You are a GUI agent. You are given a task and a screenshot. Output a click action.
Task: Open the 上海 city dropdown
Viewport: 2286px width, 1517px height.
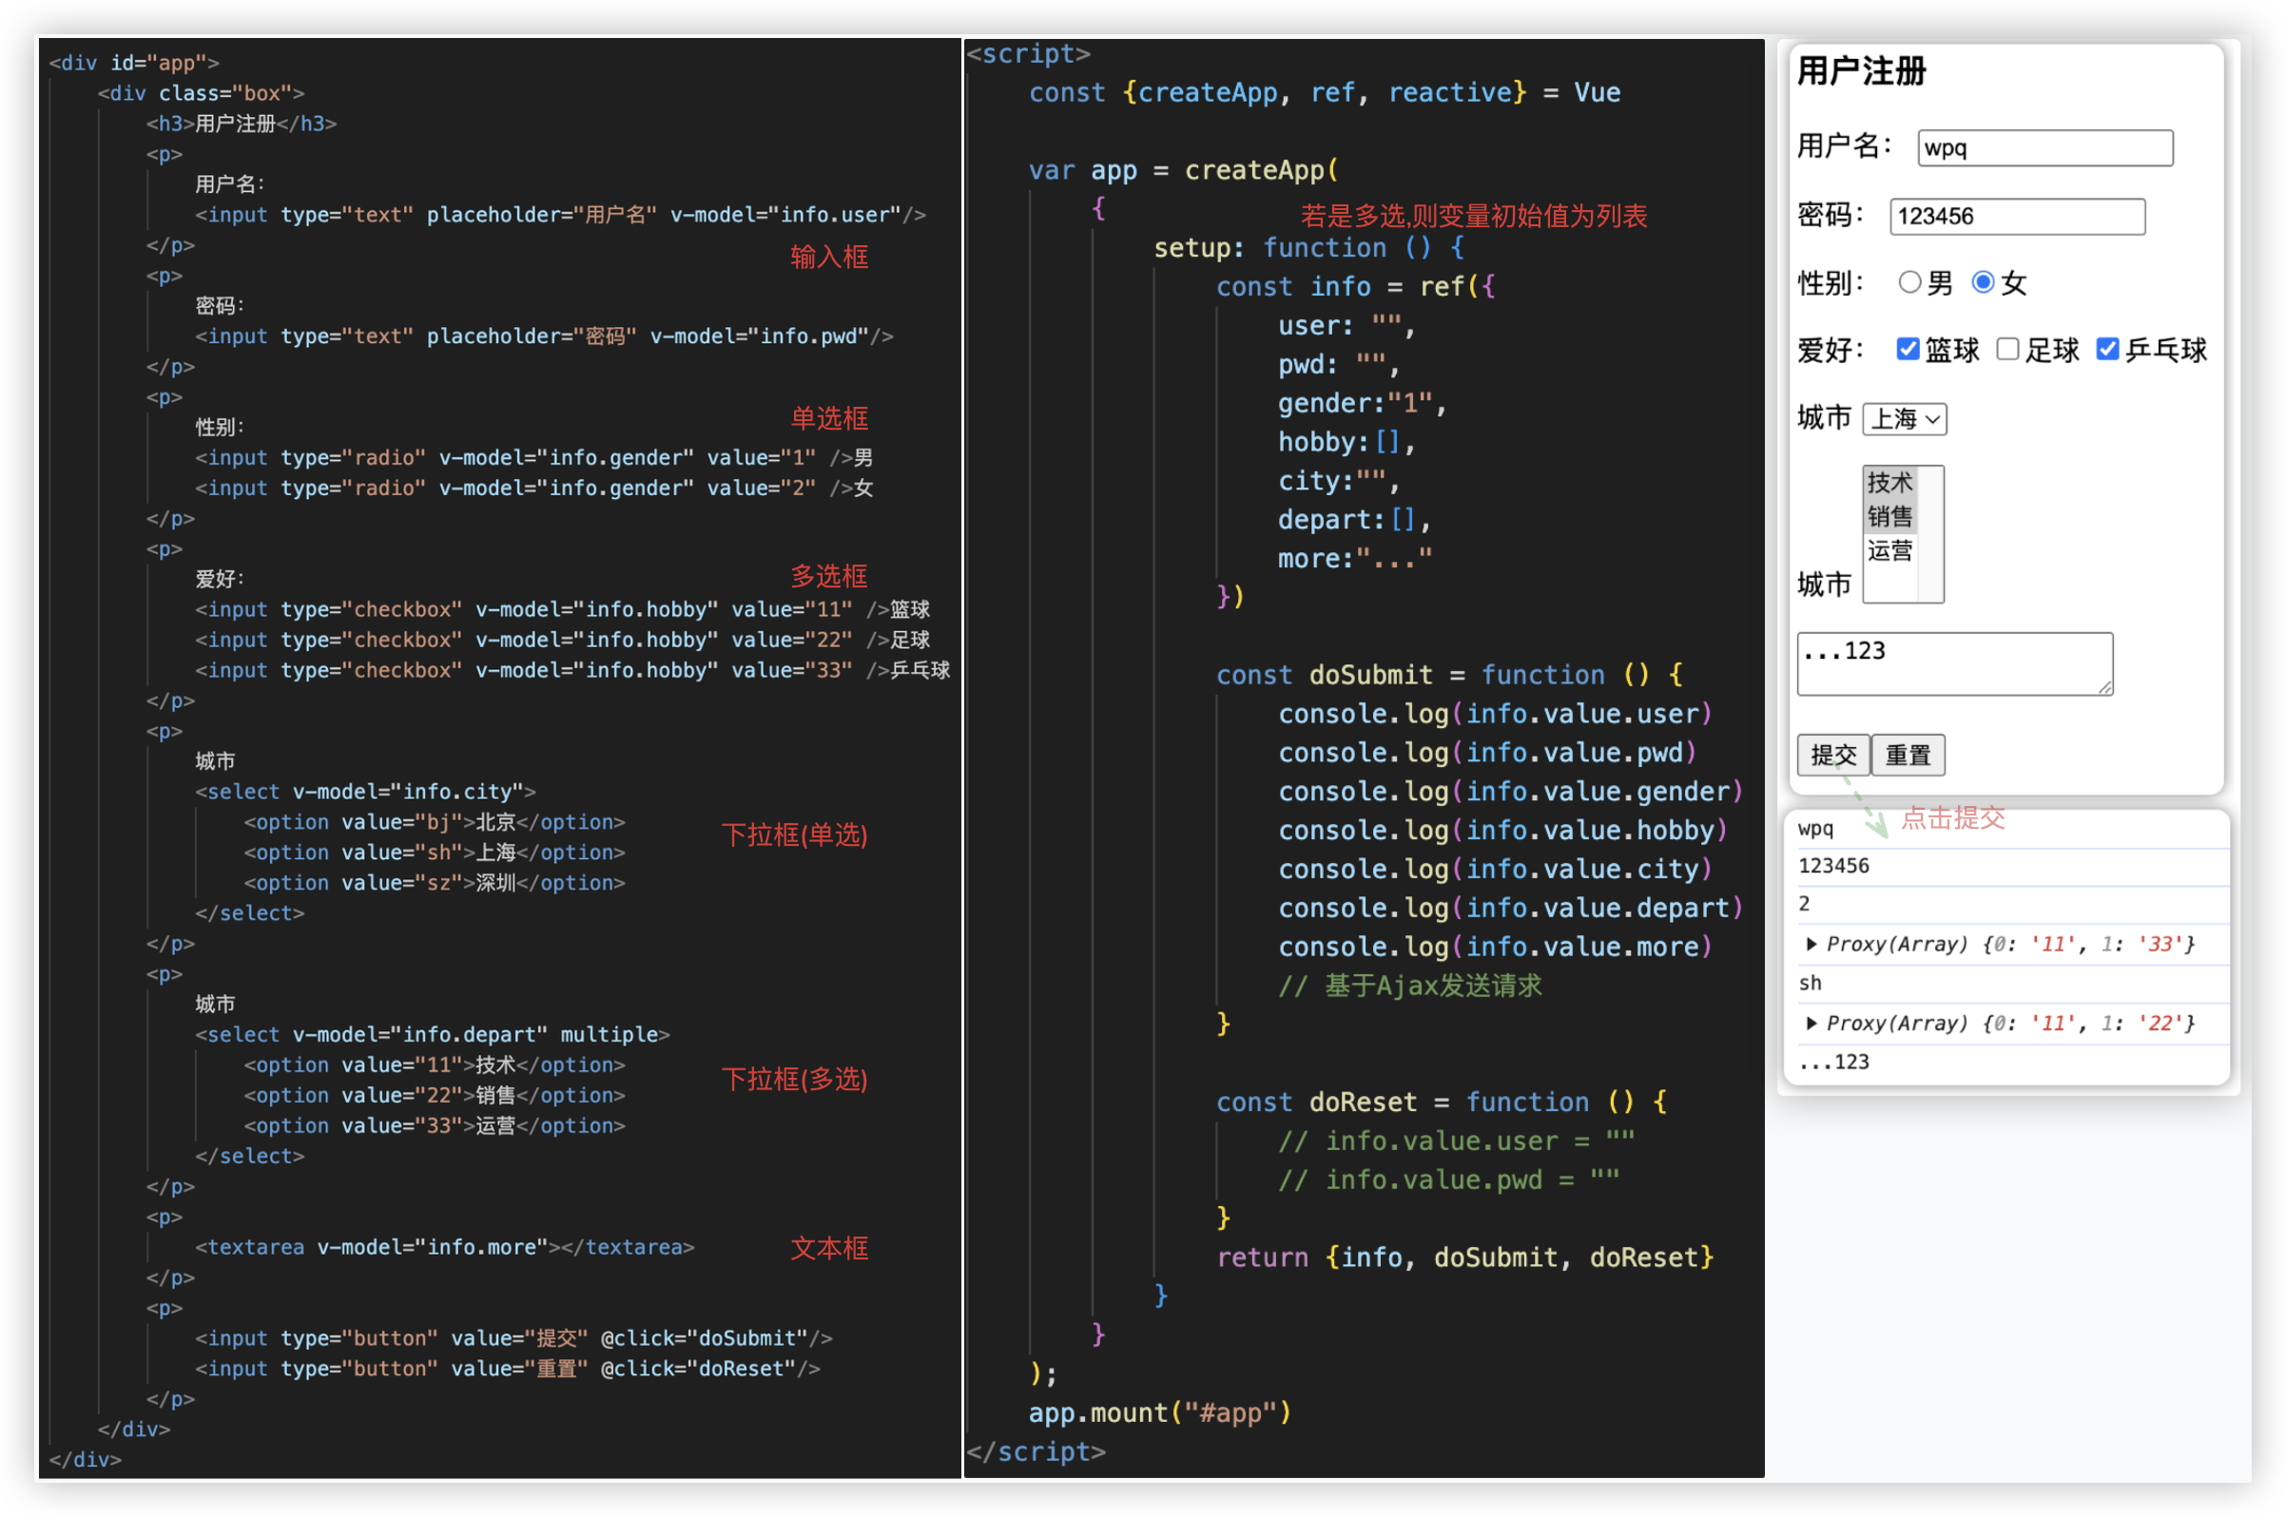coord(1903,419)
